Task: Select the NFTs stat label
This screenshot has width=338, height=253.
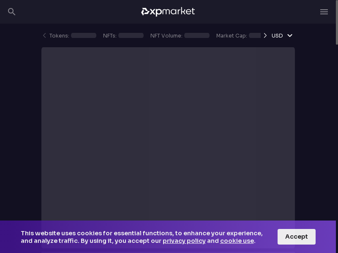Action: coord(110,36)
